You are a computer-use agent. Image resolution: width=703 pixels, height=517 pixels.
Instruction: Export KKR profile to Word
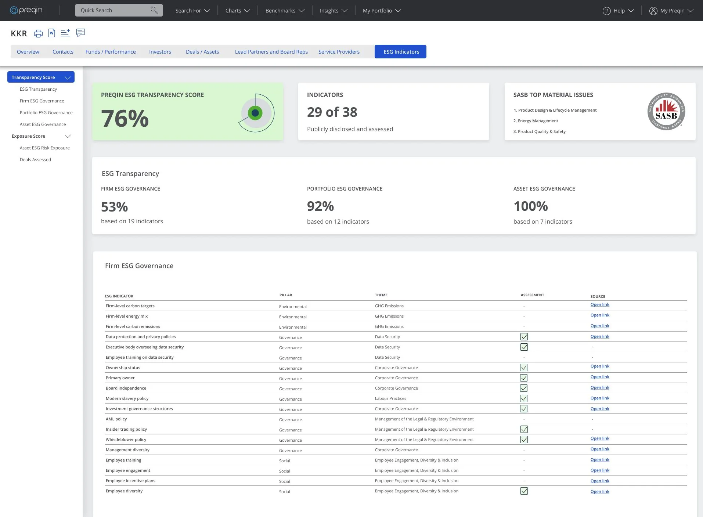coord(52,33)
